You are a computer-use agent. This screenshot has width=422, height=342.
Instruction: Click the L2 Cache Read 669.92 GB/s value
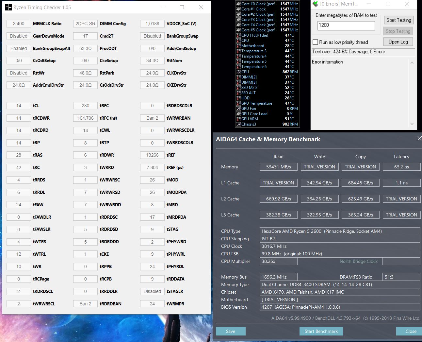coord(279,199)
